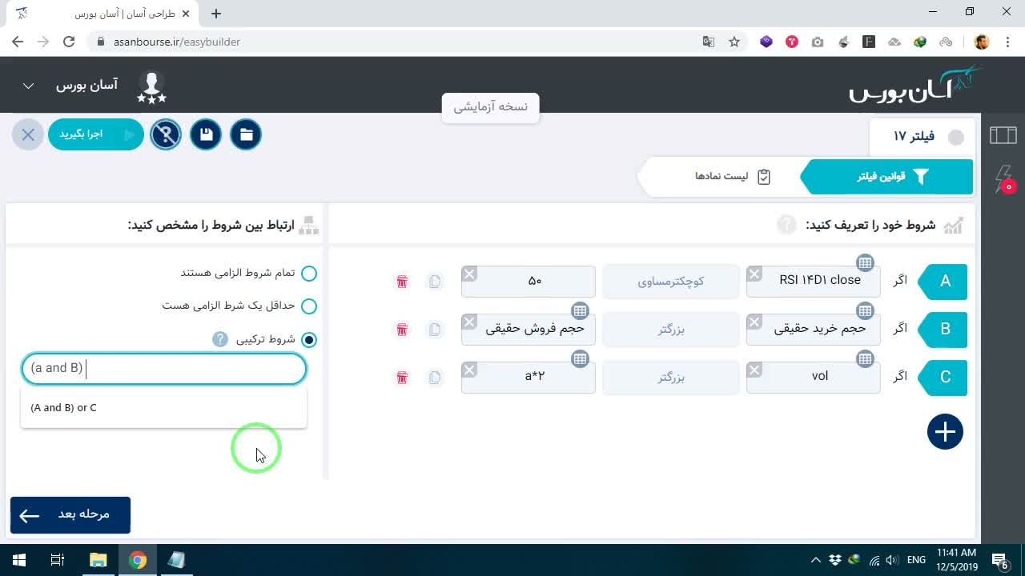Viewport: 1025px width, 576px height.
Task: Reload the page in Chrome
Action: tap(69, 42)
